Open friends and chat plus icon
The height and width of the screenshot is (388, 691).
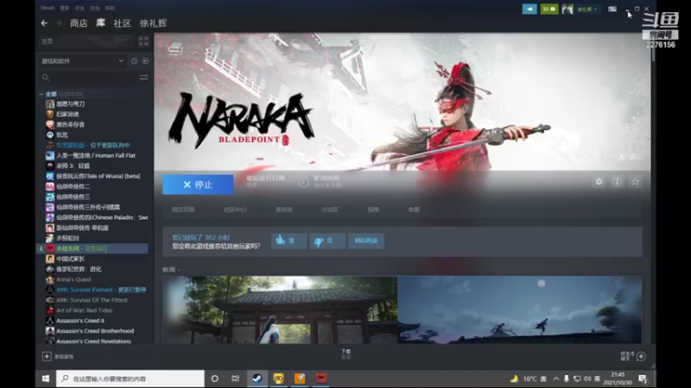click(x=641, y=356)
